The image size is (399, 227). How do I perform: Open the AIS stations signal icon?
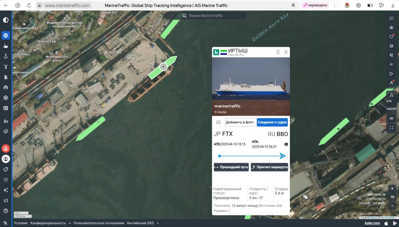pyautogui.click(x=5, y=88)
